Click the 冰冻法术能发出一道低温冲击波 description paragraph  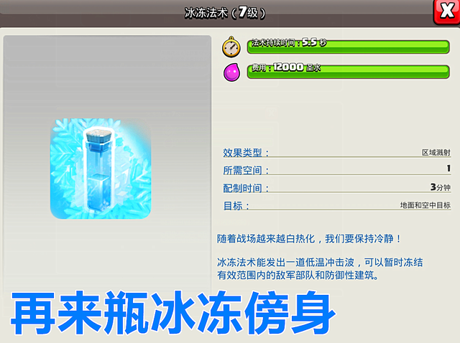coord(320,268)
